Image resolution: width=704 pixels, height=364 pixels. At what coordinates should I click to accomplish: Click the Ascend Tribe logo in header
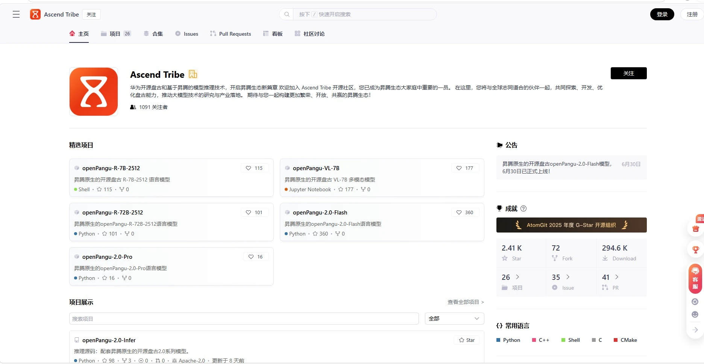tap(35, 14)
